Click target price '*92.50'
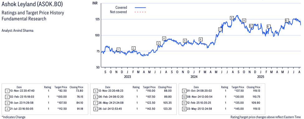This screenshot has height=119, width=304. [62, 91]
